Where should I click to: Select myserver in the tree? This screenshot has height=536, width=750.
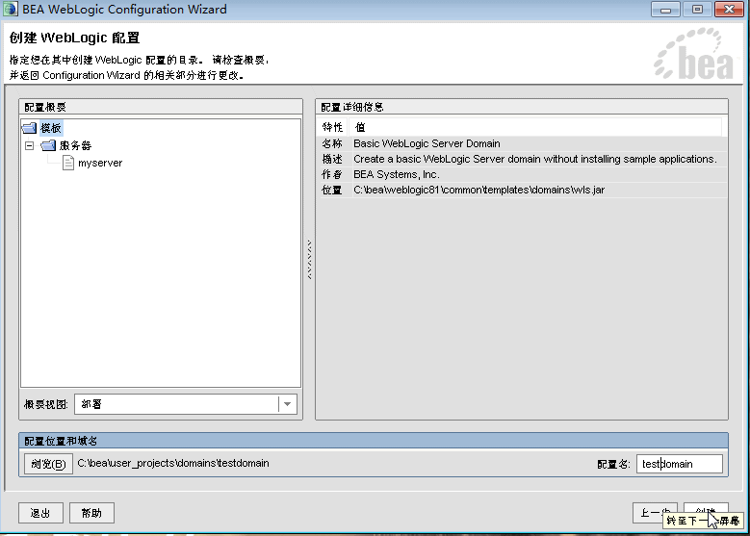(x=100, y=163)
